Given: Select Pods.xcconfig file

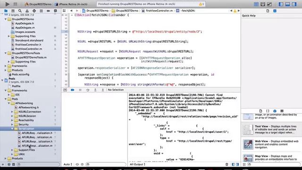Looking at the screenshot, I should click(20, 74).
